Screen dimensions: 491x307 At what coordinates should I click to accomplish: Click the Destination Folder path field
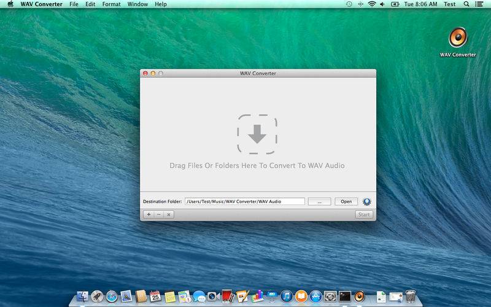click(x=244, y=201)
